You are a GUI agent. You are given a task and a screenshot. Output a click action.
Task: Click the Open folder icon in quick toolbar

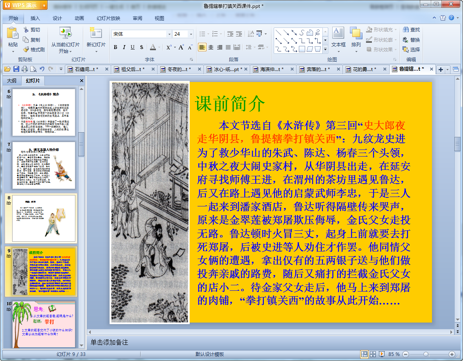tap(7, 69)
